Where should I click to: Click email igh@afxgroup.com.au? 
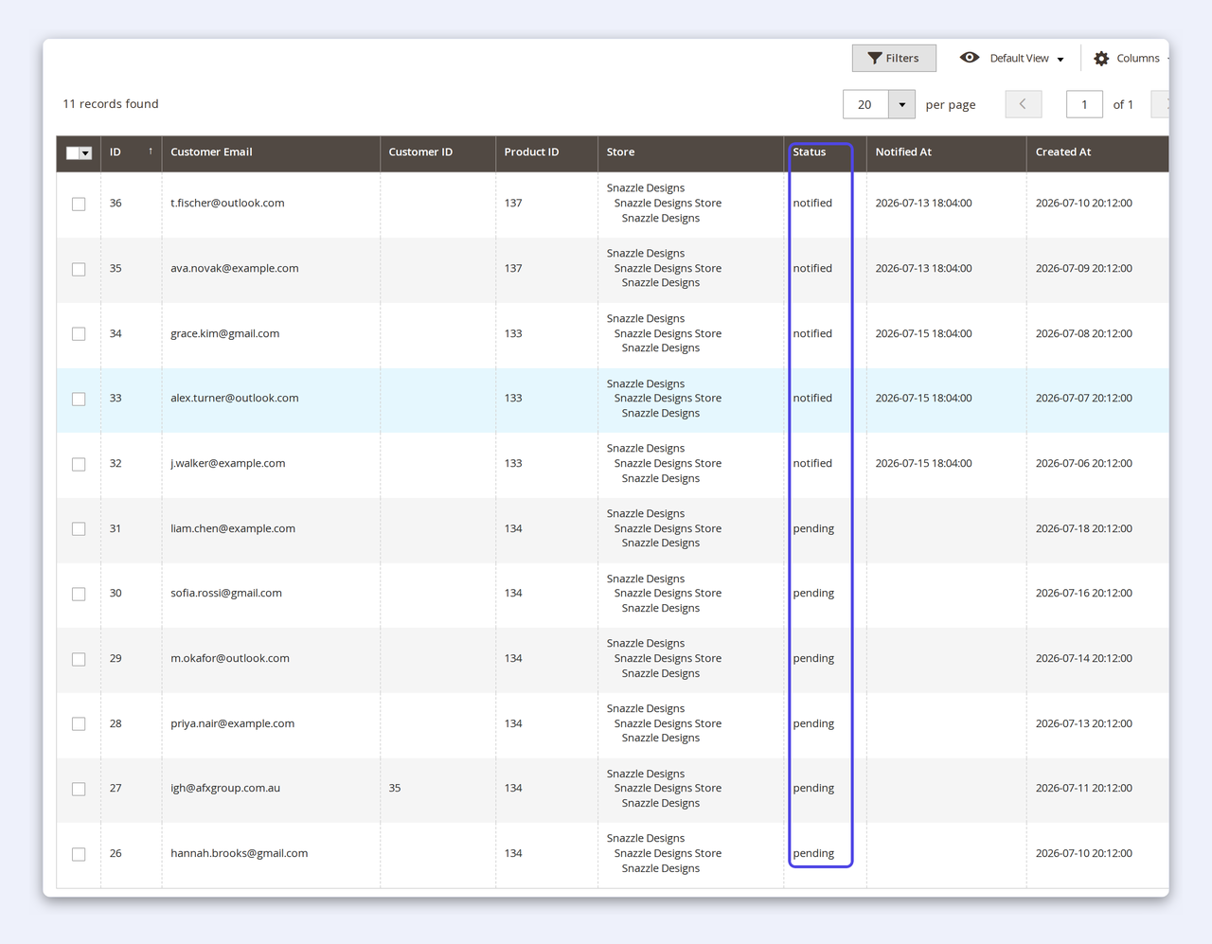(225, 789)
